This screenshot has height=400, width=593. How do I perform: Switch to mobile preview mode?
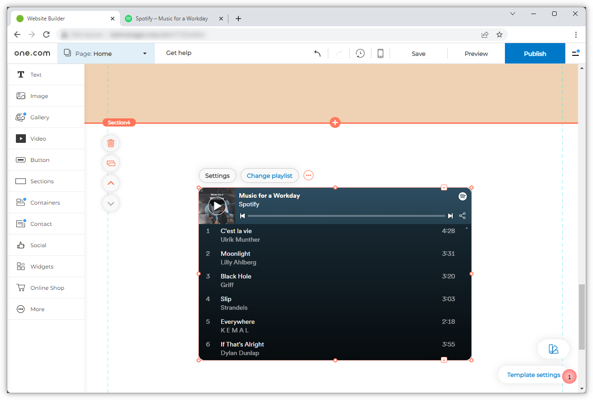pos(381,54)
